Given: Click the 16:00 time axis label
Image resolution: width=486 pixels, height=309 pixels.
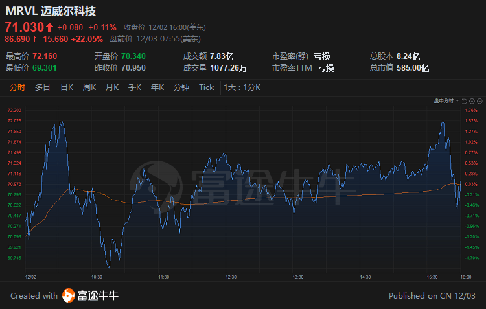Looking at the screenshot, I should (466, 277).
